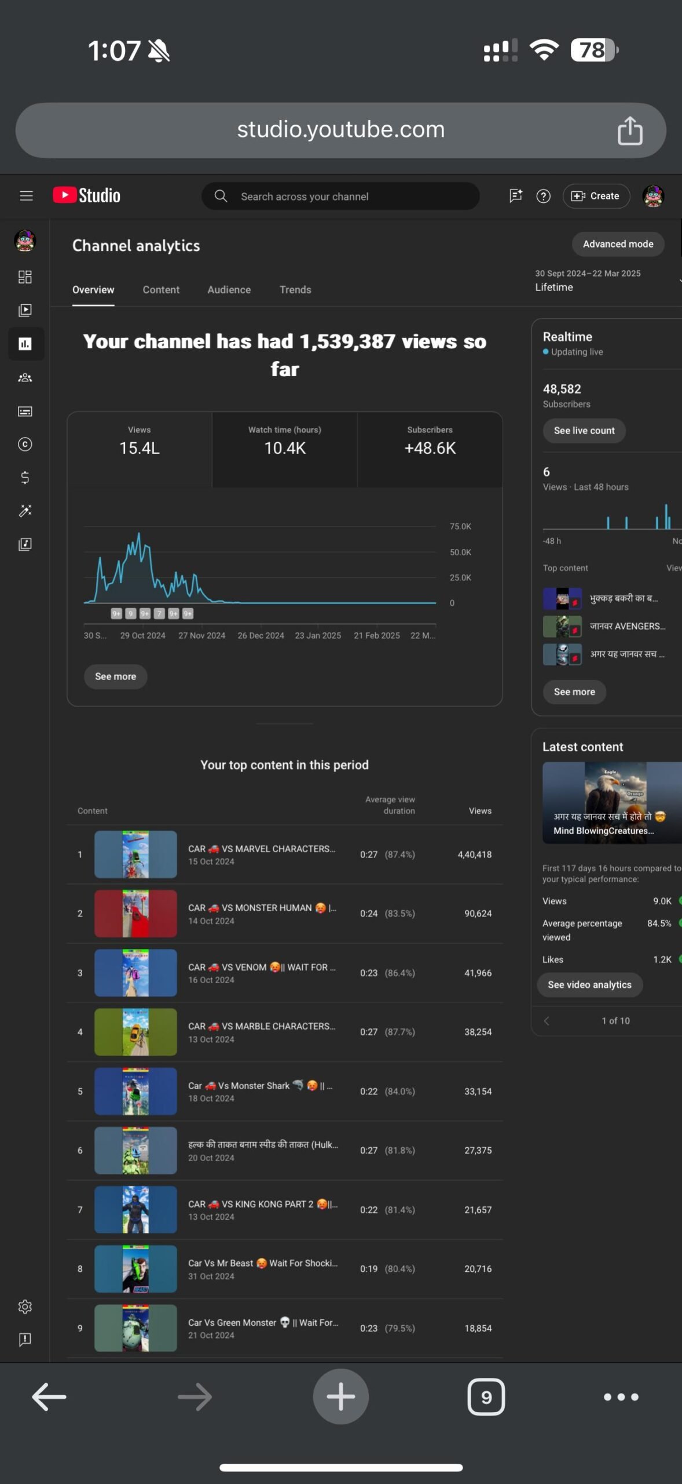Open the channel avatar in the sidebar
Viewport: 682px width, 1484px height.
(25, 240)
